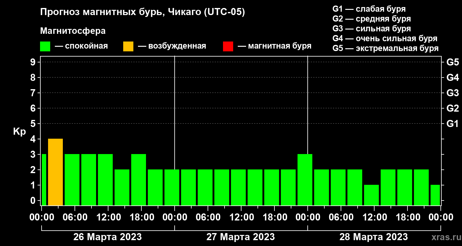Click the 'G5' label on the right axis
The width and height of the screenshot is (462, 246).
click(453, 62)
